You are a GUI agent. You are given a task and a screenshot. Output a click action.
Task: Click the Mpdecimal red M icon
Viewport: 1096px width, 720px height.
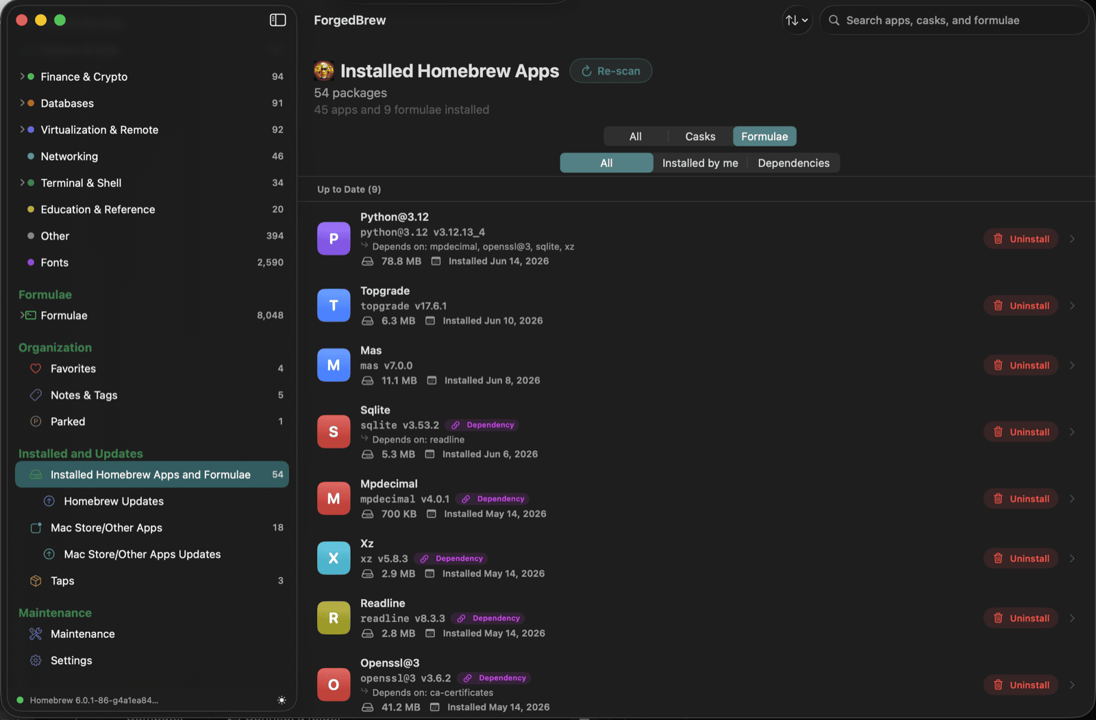coord(334,499)
